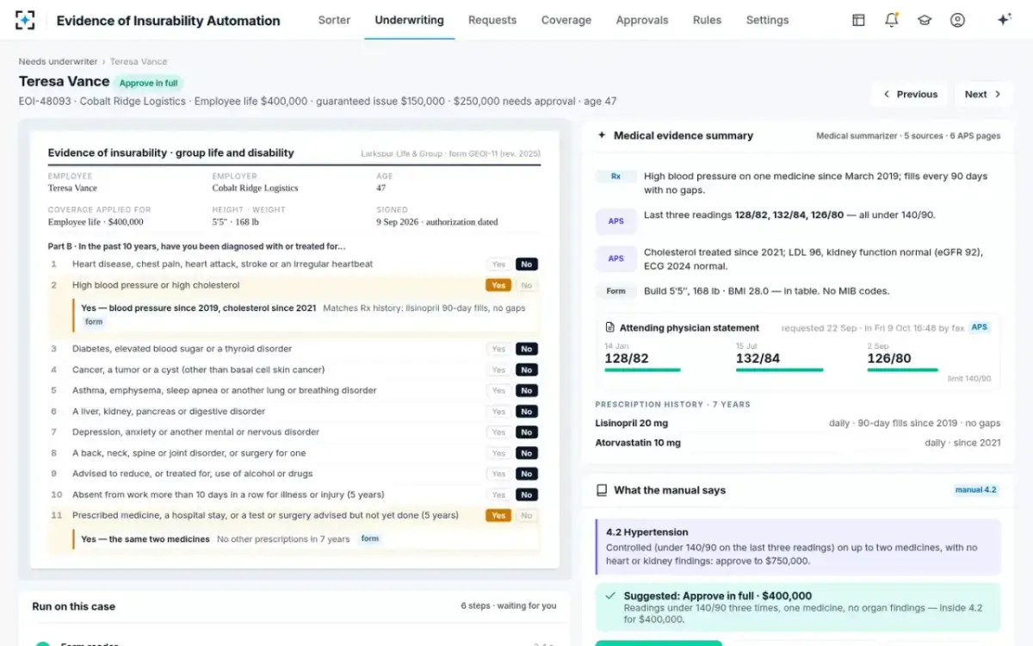This screenshot has width=1033, height=646.
Task: Click Needs underwriter breadcrumb
Action: pos(58,61)
